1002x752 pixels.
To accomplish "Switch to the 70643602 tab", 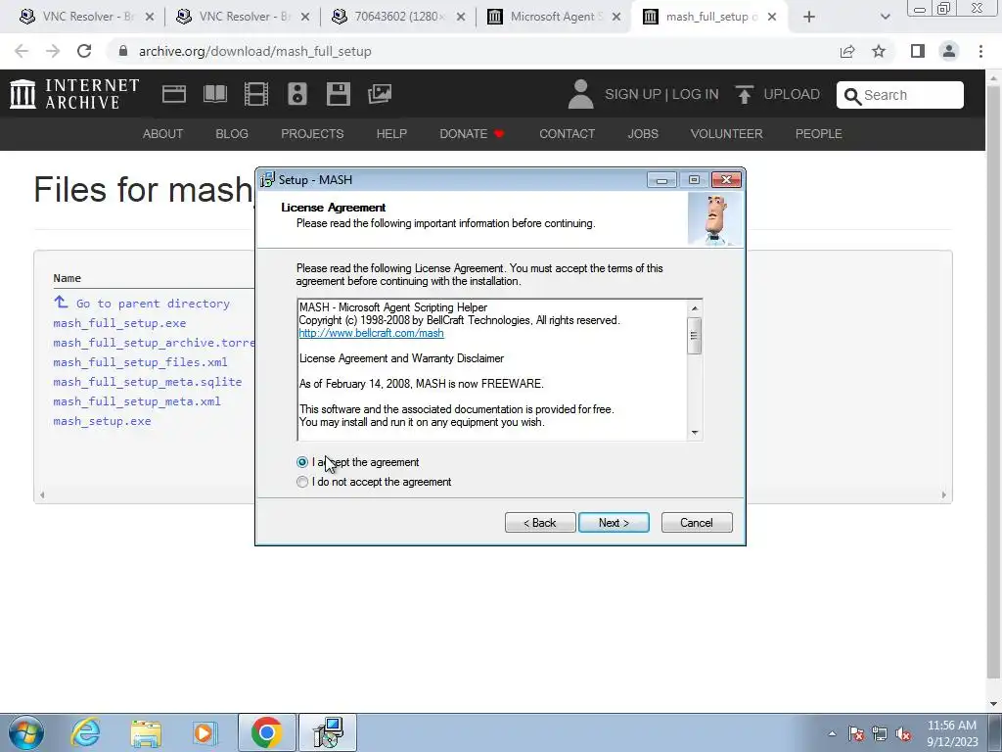I will click(399, 17).
